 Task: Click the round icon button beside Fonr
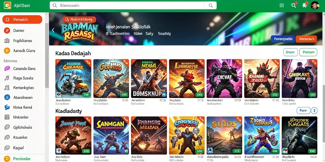(x=314, y=110)
